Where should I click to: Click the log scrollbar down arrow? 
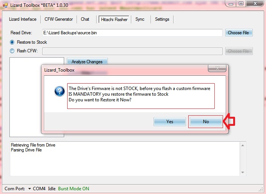pyautogui.click(x=243, y=173)
